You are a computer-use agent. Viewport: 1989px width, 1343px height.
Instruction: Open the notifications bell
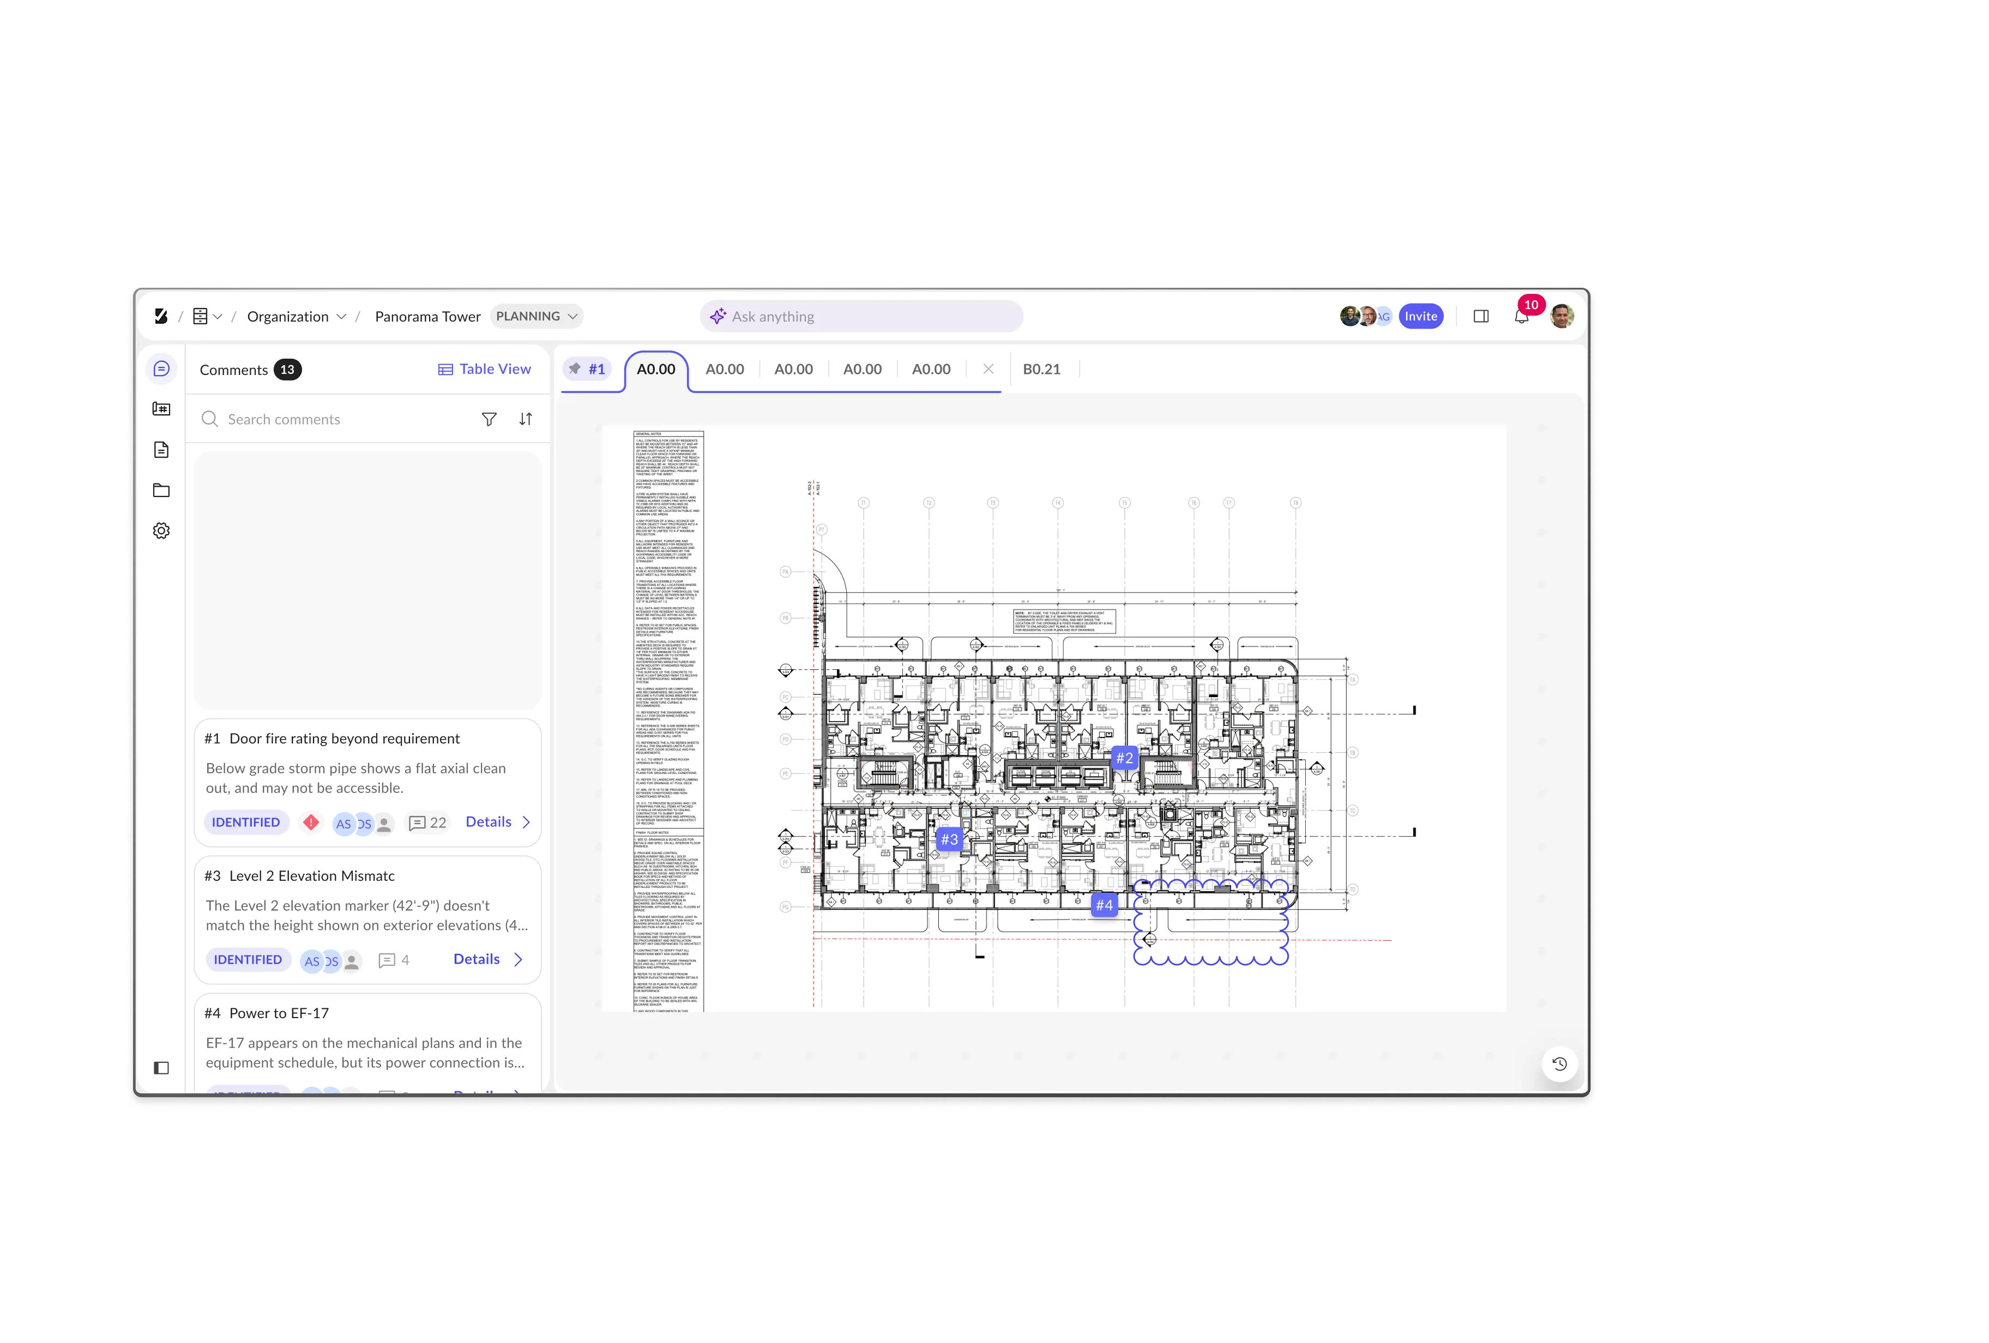click(1521, 317)
